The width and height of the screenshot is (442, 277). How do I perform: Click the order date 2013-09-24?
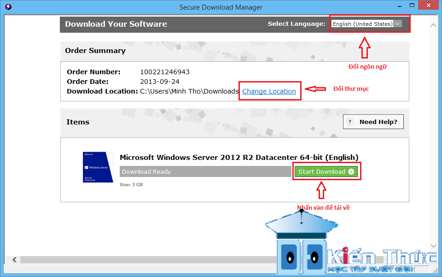(160, 82)
